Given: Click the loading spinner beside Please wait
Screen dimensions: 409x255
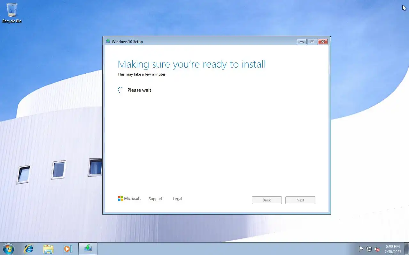Looking at the screenshot, I should 120,90.
